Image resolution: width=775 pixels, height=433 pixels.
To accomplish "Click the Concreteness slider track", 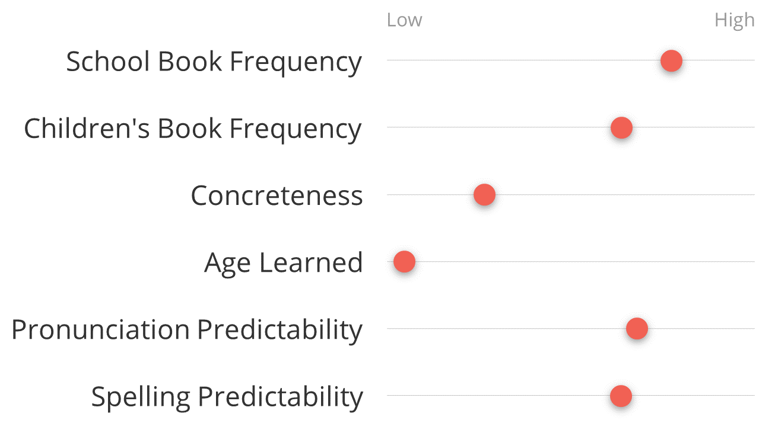I will coord(571,194).
